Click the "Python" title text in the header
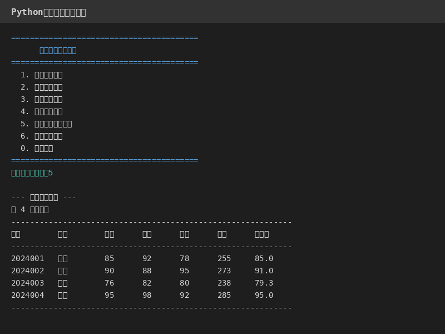Image resolution: width=445 pixels, height=334 pixels. (x=27, y=12)
